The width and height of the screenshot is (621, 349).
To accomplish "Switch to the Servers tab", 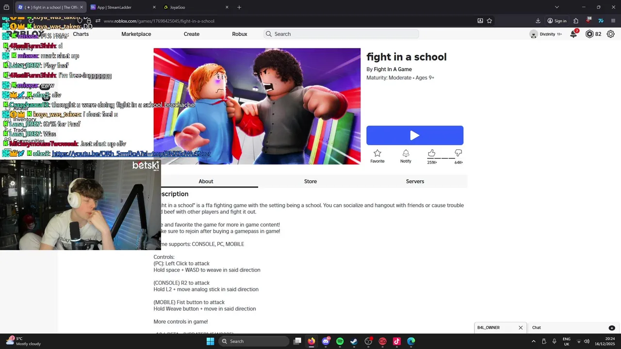I will tap(415, 181).
